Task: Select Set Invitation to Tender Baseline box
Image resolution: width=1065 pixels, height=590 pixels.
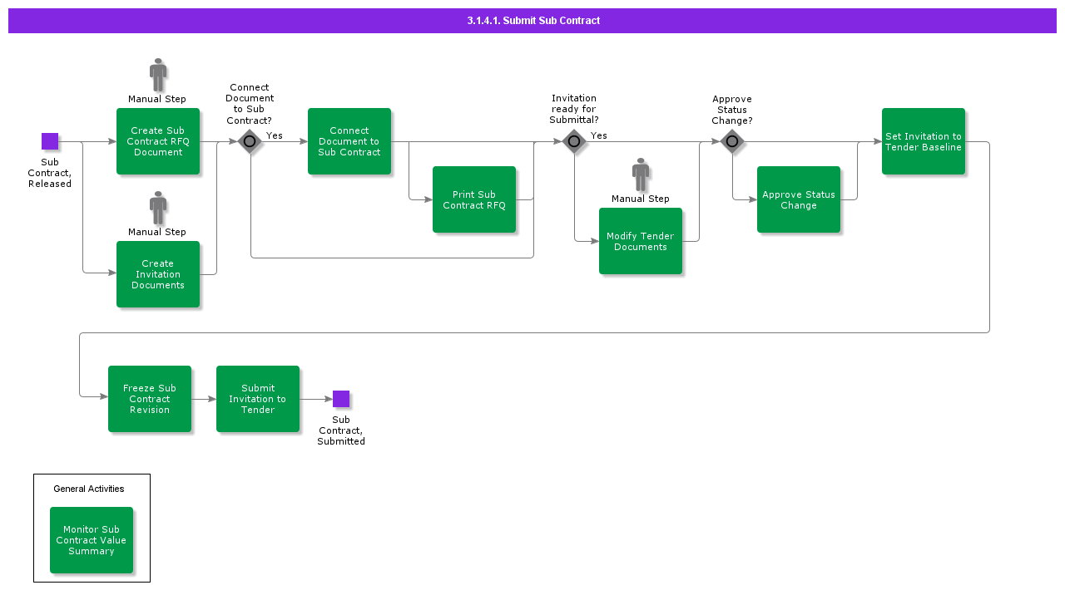Action: [x=924, y=141]
